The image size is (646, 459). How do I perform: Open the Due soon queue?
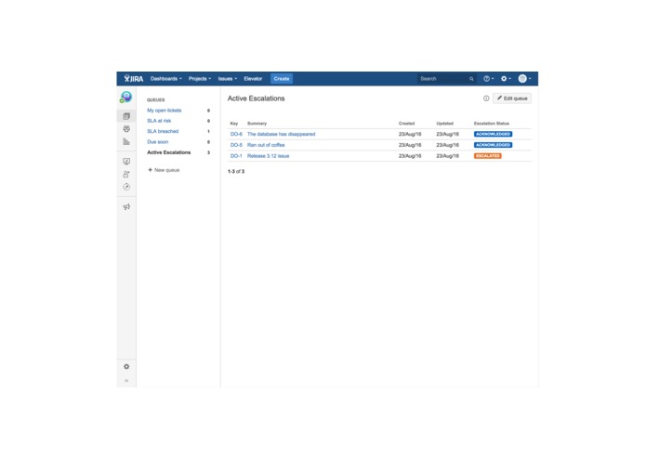point(157,142)
